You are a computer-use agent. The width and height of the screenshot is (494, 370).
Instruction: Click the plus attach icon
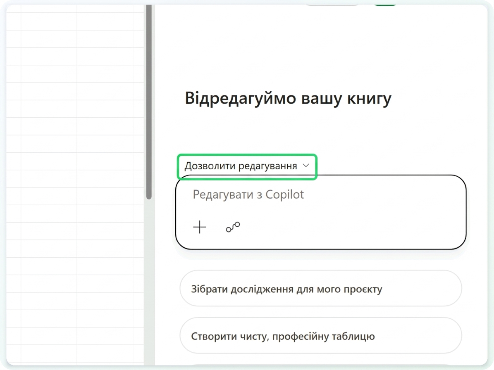pos(200,227)
